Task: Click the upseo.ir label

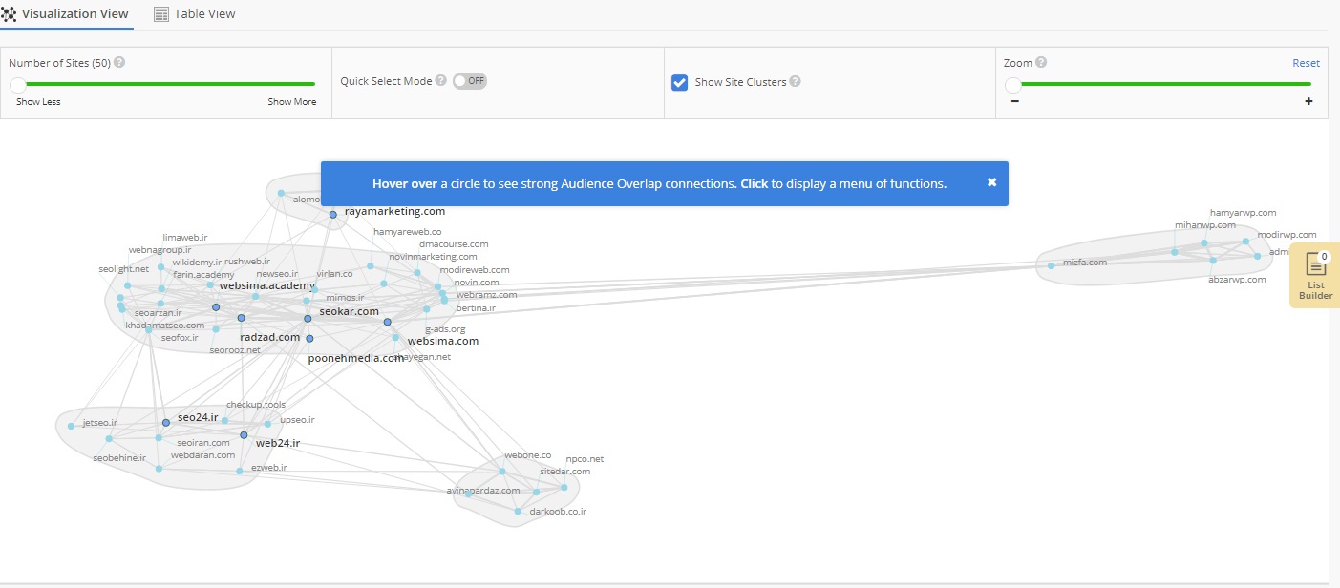Action: pyautogui.click(x=297, y=420)
